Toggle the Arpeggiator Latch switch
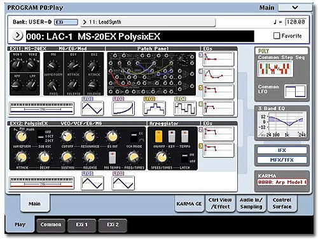This screenshot has height=239, width=318. (x=184, y=158)
